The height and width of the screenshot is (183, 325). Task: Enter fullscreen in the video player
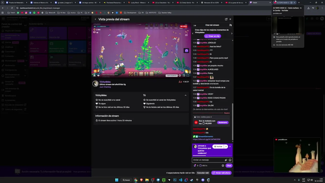tap(188, 75)
